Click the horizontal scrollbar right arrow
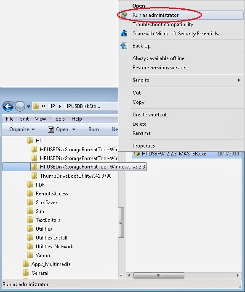This screenshot has width=245, height=292. tap(238, 275)
